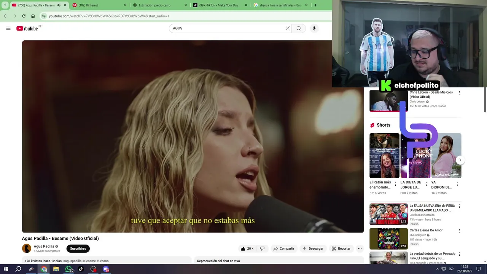This screenshot has width=487, height=274.
Task: Open the Agus Padilla channel avatar
Action: 27,249
